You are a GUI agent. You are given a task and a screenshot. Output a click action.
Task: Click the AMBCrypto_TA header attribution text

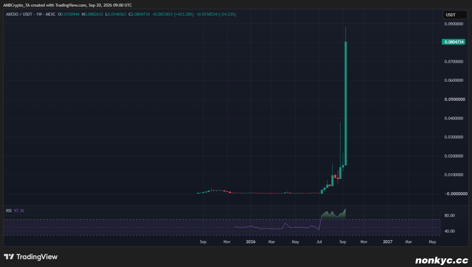point(17,5)
